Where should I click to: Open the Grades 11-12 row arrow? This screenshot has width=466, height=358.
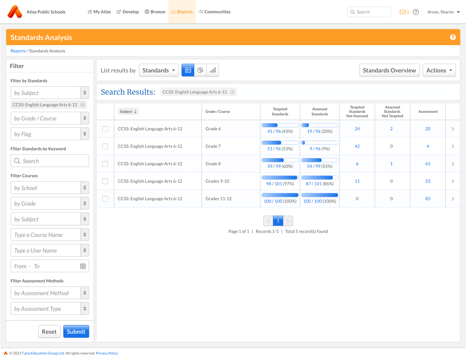tap(453, 199)
